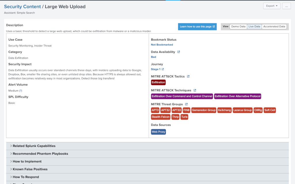Select Exfiltration Over Command and Control Channel tag

click(182, 96)
